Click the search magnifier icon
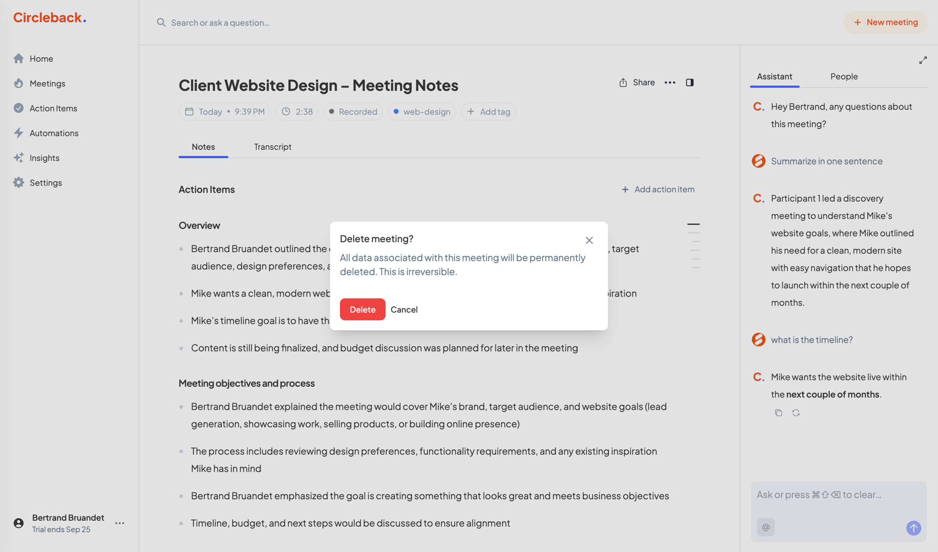The height and width of the screenshot is (552, 938). tap(161, 22)
